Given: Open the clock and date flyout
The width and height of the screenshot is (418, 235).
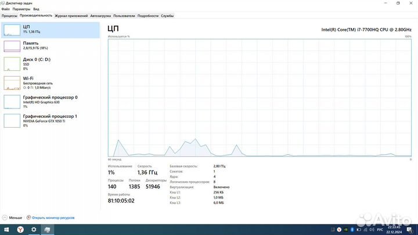Looking at the screenshot, I should [x=394, y=230].
